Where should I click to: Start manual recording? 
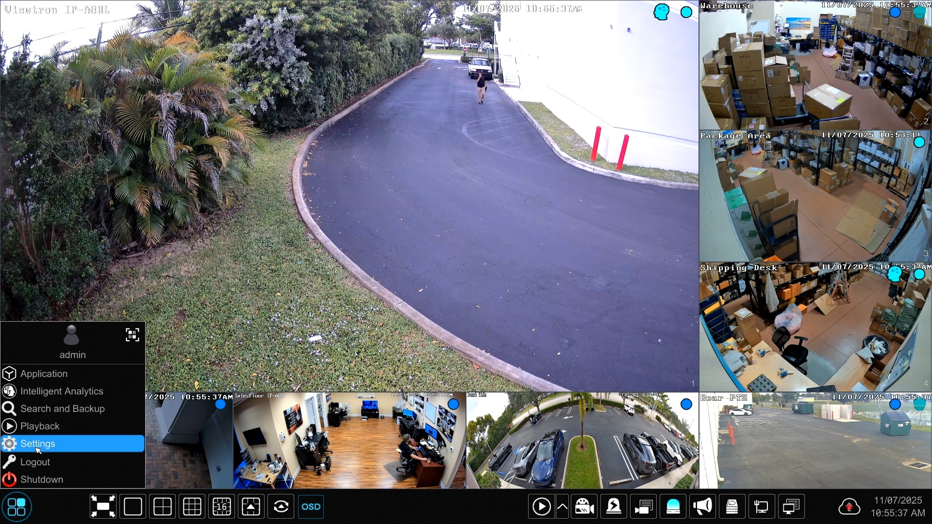584,507
